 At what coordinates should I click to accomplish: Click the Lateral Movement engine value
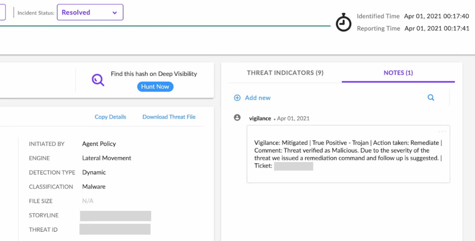pos(107,158)
